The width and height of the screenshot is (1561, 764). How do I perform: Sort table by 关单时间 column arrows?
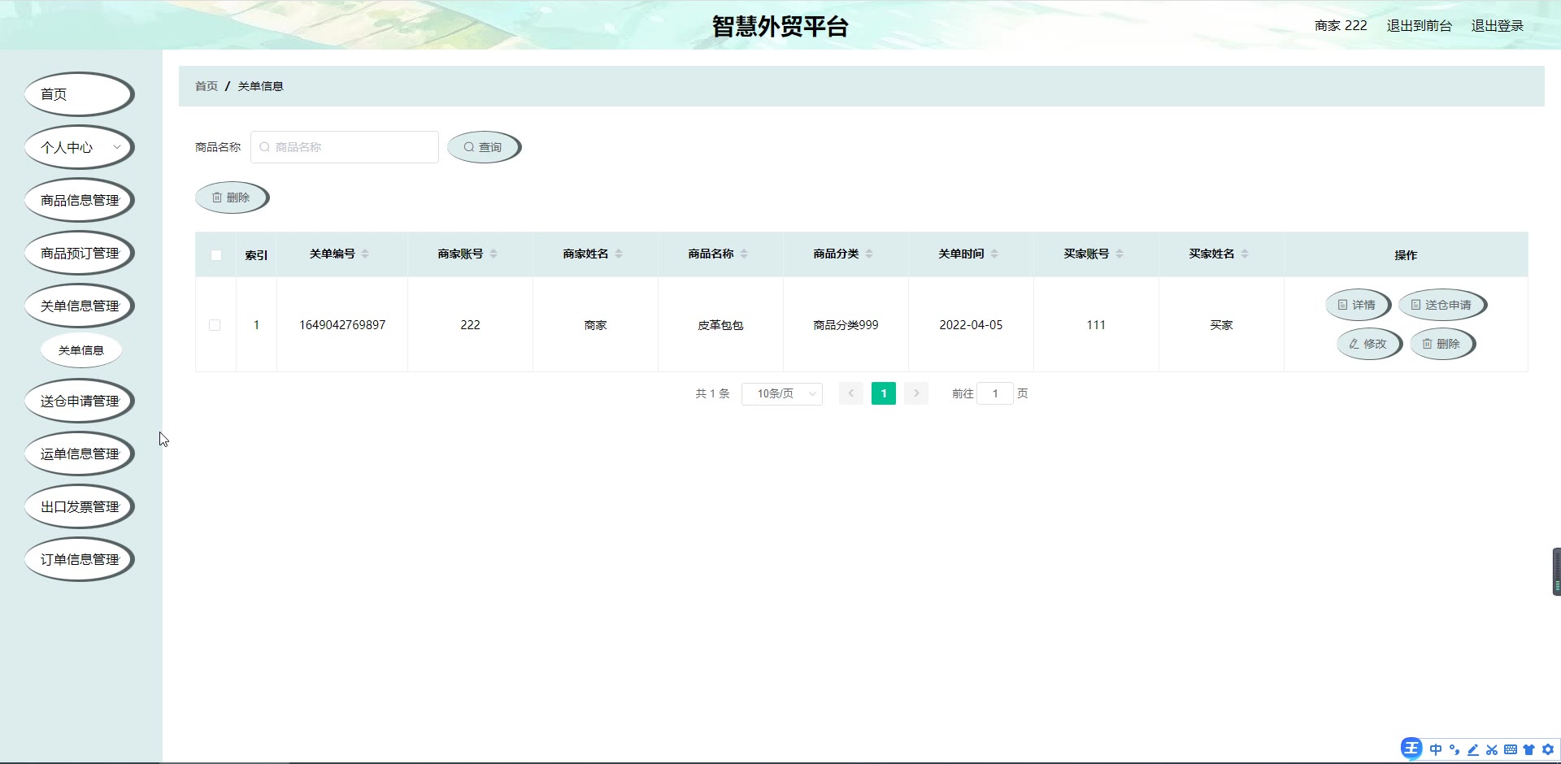click(x=994, y=254)
